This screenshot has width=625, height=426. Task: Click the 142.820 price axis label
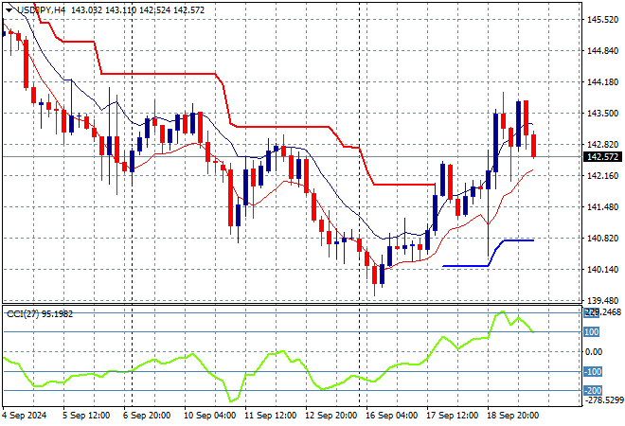(x=602, y=144)
